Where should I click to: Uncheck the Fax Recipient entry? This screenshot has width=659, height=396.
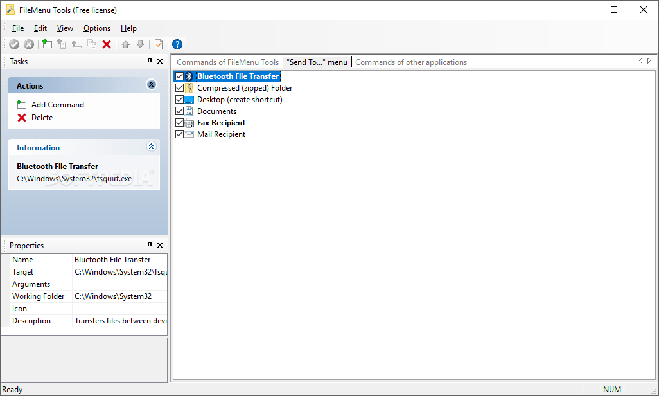pos(179,122)
